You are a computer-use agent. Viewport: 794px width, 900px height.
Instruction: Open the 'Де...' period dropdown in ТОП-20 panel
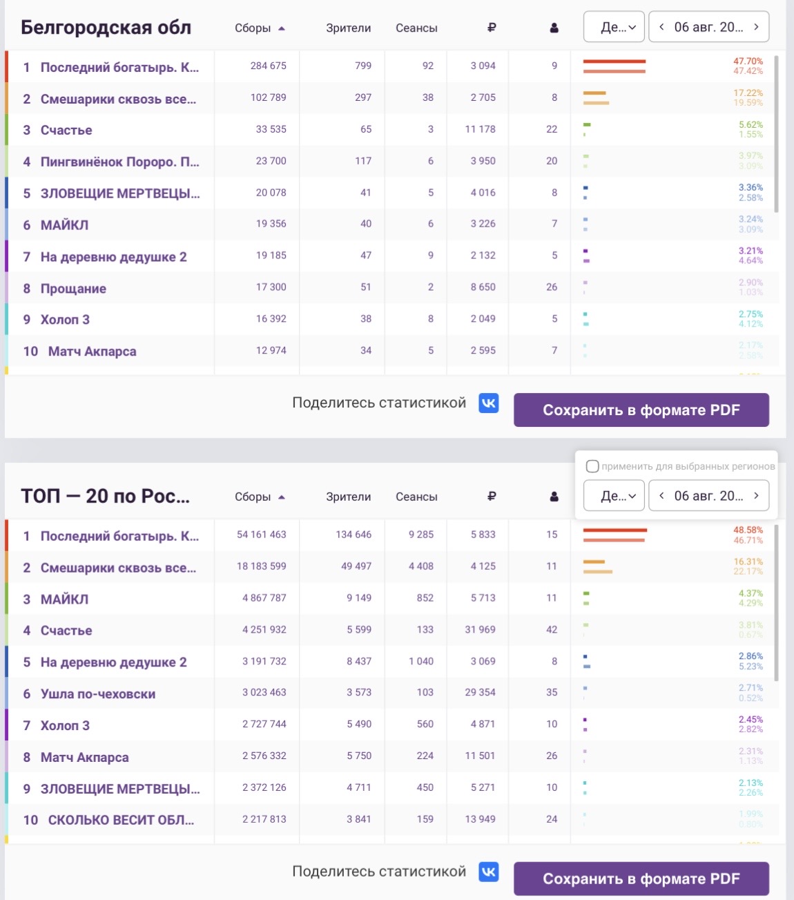(614, 495)
